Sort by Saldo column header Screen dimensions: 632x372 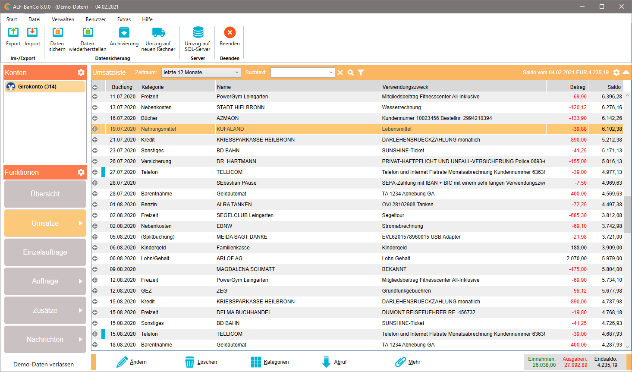click(x=606, y=87)
